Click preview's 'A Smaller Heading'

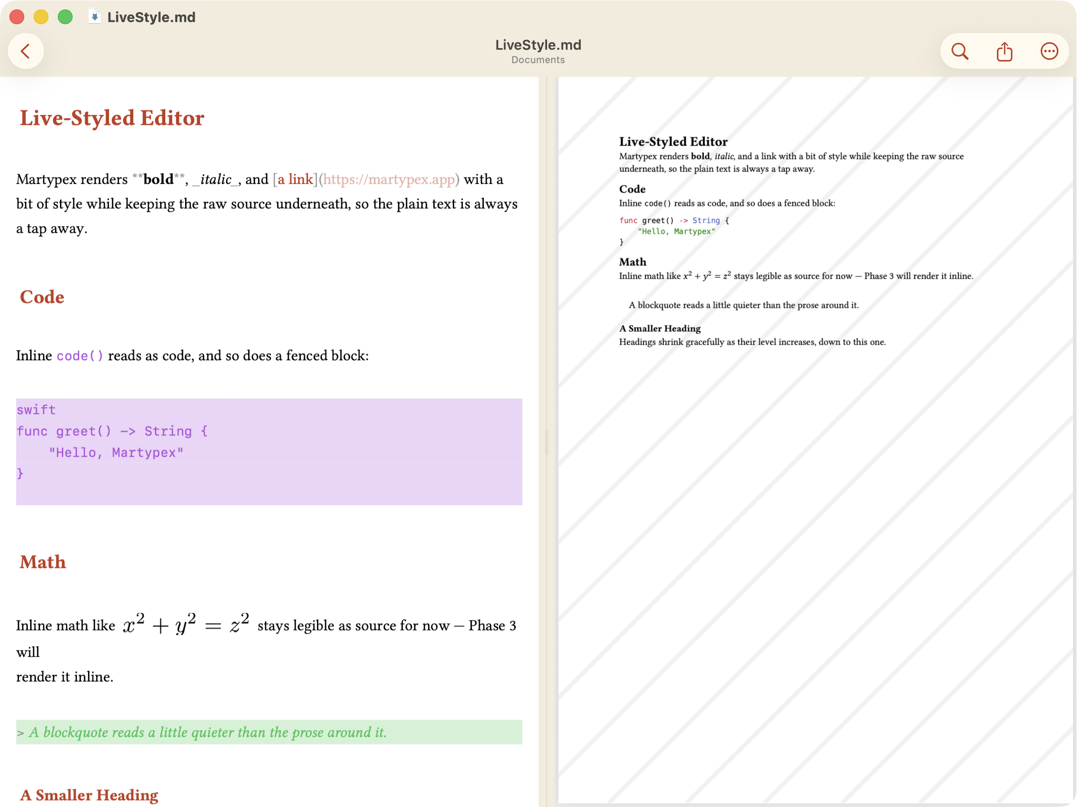point(660,328)
